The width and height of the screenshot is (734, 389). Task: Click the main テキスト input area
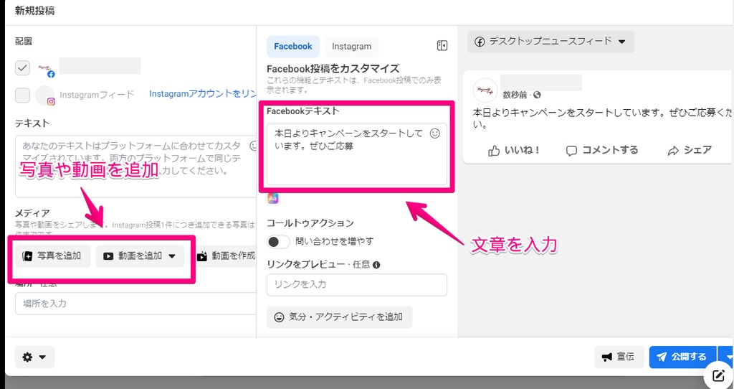tap(135, 167)
